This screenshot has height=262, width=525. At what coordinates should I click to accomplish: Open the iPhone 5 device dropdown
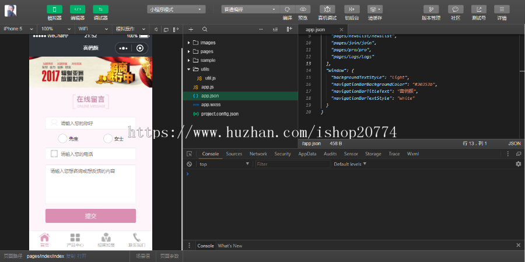point(19,29)
